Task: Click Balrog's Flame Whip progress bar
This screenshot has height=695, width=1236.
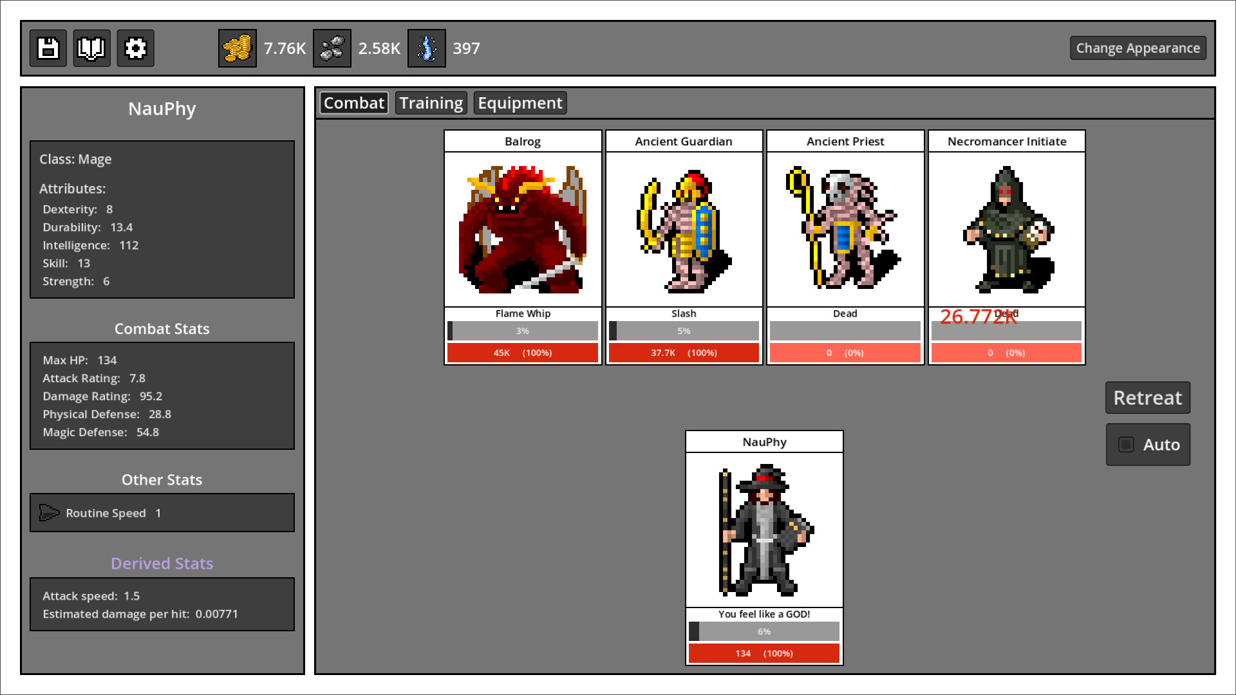Action: (523, 330)
